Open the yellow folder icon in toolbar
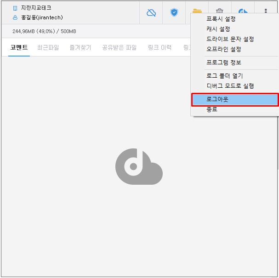The width and height of the screenshot is (279, 278). (x=197, y=10)
